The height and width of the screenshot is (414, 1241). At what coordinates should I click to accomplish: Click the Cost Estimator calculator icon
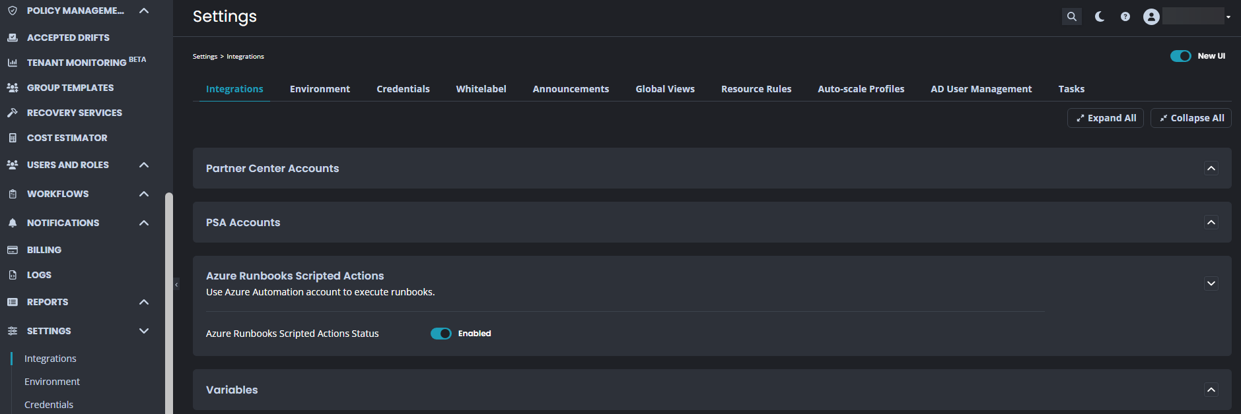coord(13,138)
